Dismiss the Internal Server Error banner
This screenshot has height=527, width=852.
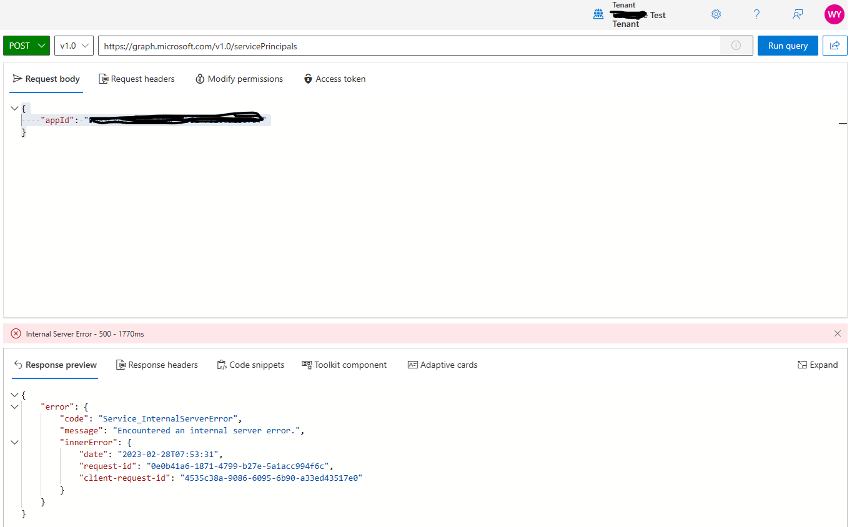click(x=838, y=333)
